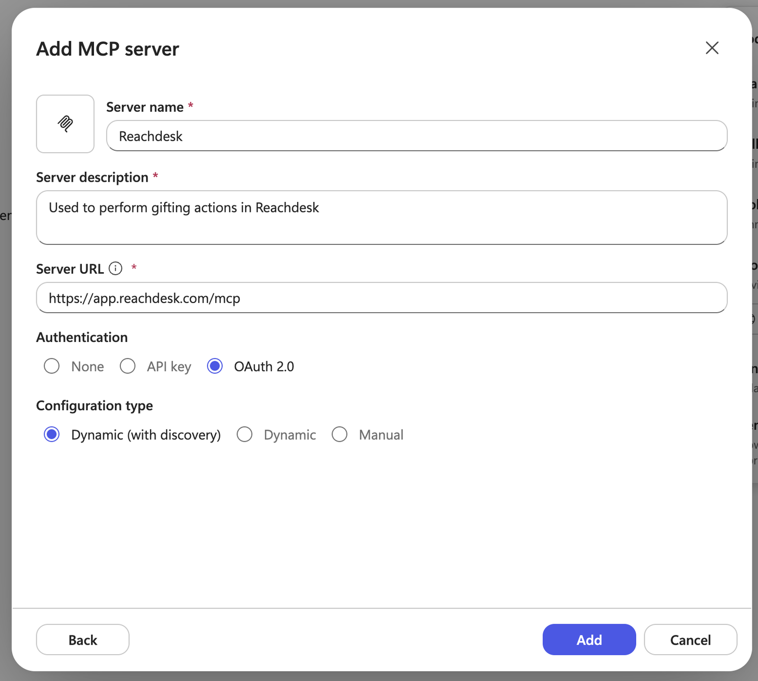Viewport: 758px width, 681px height.
Task: Click the Server description label
Action: pos(92,178)
